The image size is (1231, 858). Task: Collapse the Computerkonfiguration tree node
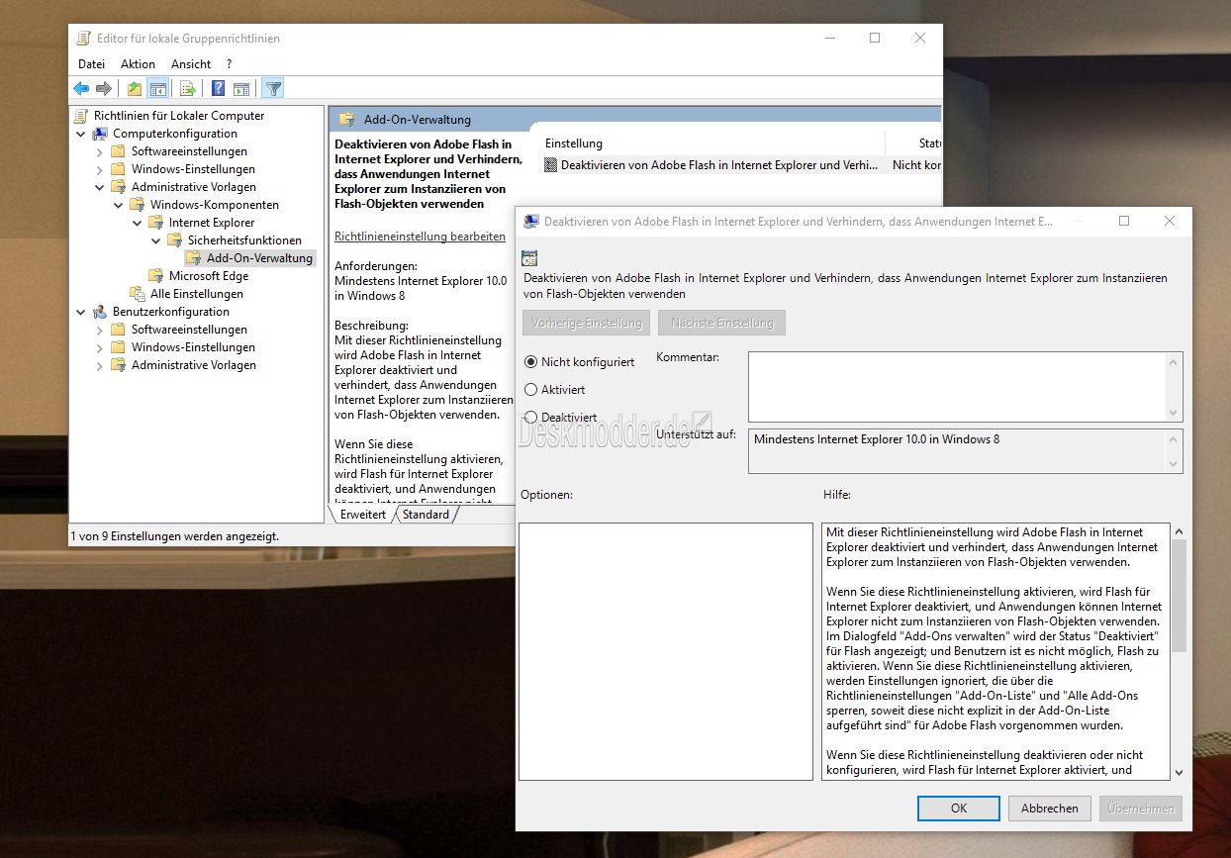(x=81, y=134)
